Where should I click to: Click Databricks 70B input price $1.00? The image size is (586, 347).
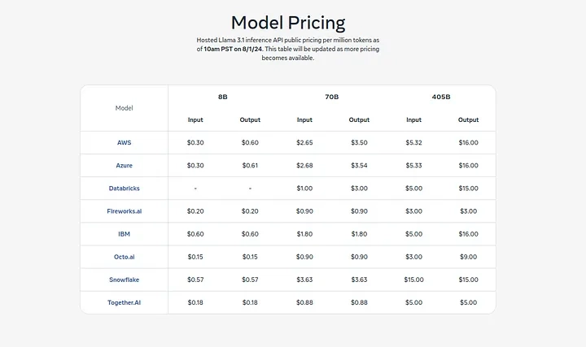[304, 188]
